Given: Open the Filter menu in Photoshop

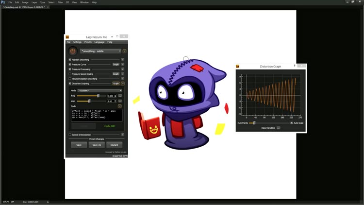Looking at the screenshot, I should click(x=60, y=2).
